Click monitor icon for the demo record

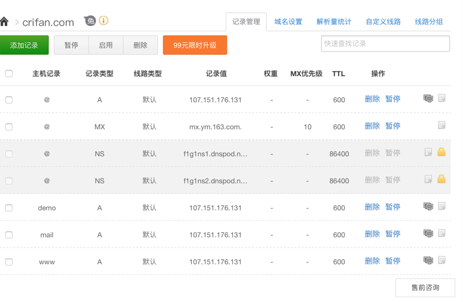[x=428, y=207]
